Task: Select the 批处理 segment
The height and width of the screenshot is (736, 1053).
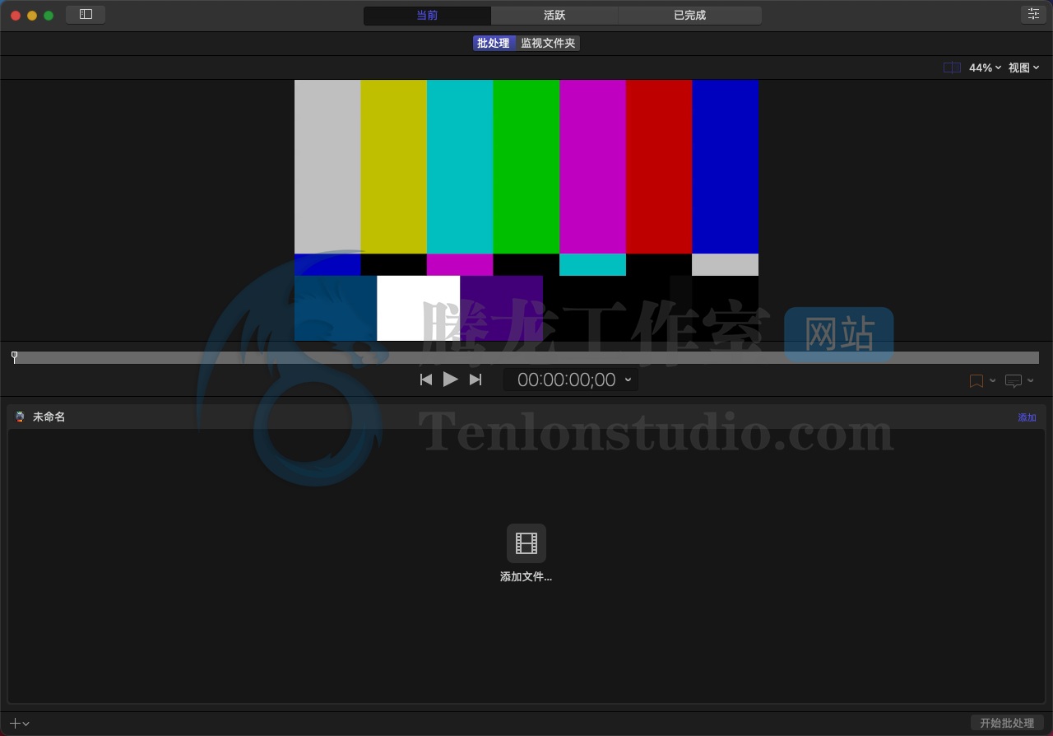Action: tap(494, 43)
